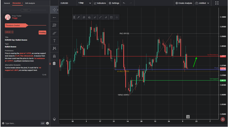Viewport: 228px width, 127px height.
Task: Pick the parallel channel tool in floating toolbar
Action: [106, 17]
